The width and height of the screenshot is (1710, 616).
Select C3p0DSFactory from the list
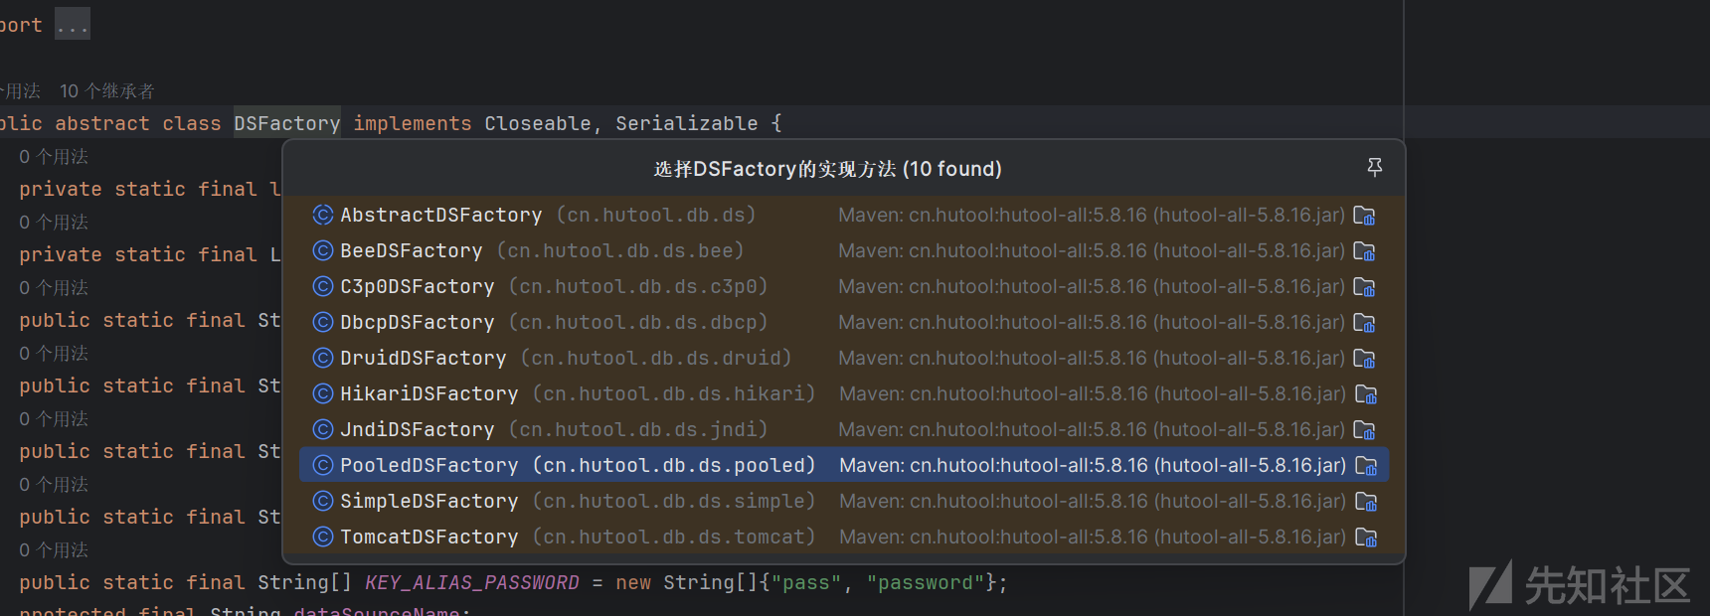[844, 286]
